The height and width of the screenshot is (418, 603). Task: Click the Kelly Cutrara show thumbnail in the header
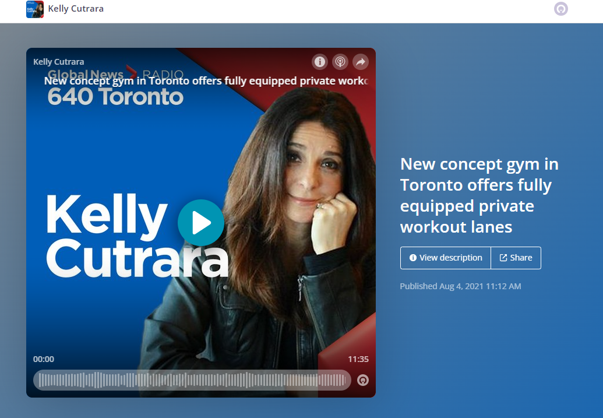[34, 9]
